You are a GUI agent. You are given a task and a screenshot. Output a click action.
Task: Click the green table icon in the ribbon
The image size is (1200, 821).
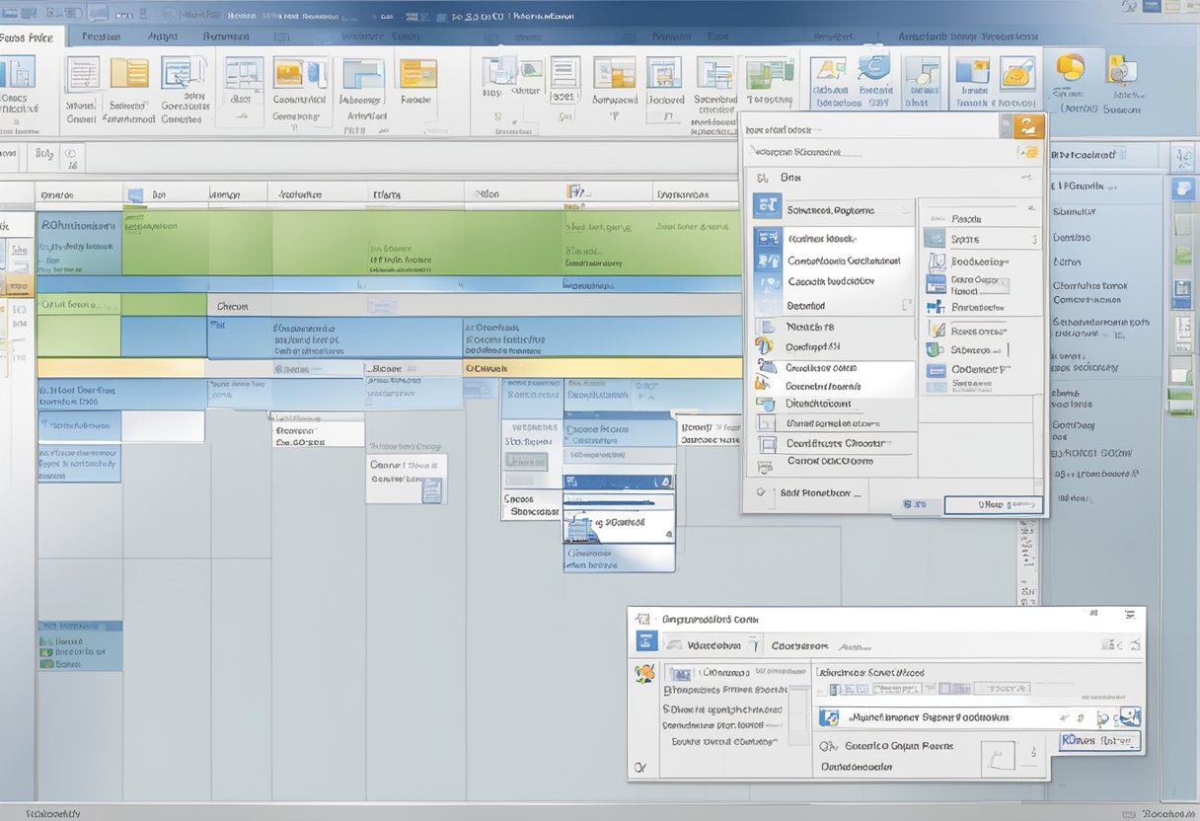(770, 76)
